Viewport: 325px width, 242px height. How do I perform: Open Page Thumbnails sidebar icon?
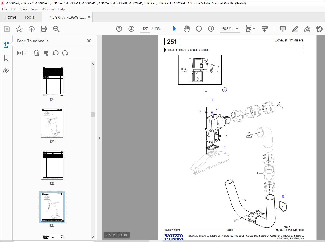[6, 44]
